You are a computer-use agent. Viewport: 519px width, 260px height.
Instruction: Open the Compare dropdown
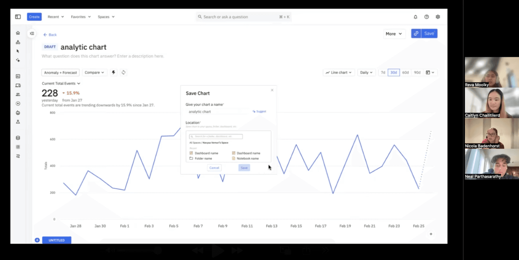click(x=94, y=73)
